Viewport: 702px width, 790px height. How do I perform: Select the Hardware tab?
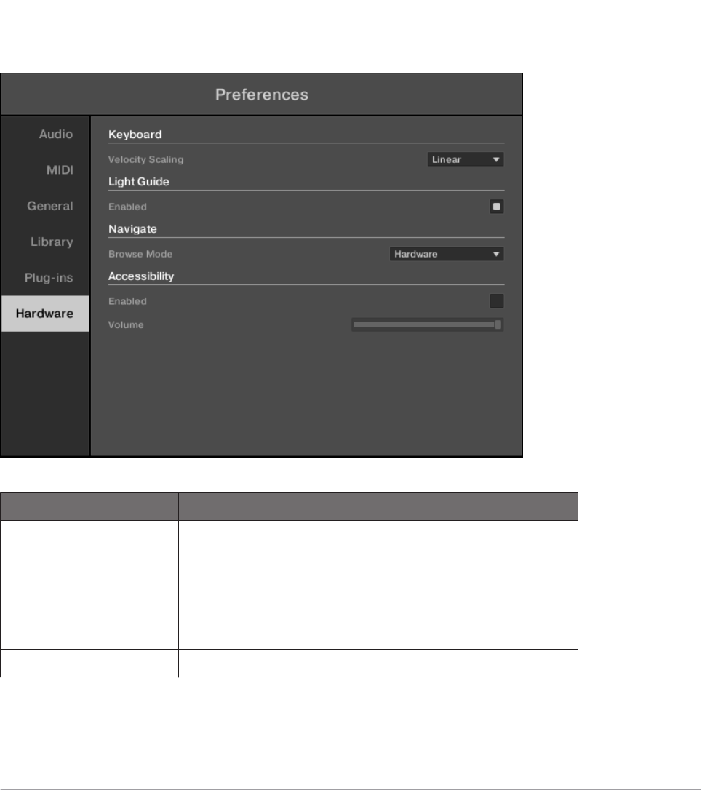click(45, 314)
